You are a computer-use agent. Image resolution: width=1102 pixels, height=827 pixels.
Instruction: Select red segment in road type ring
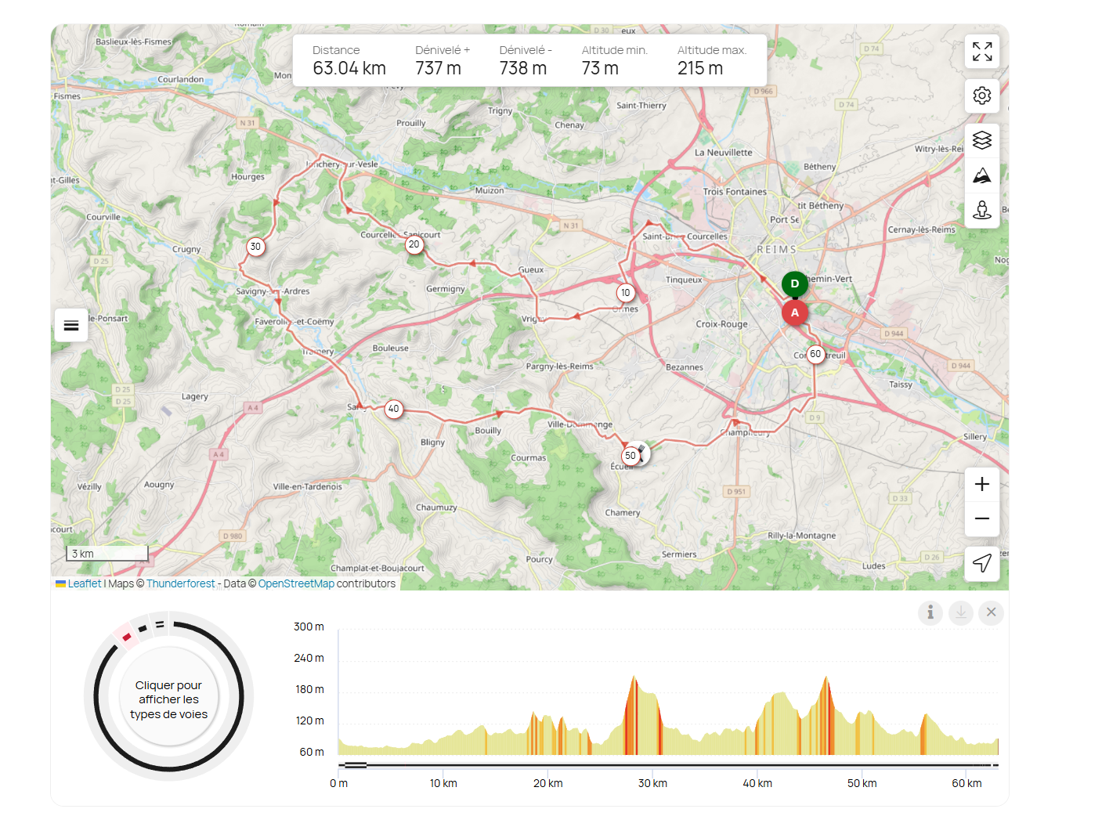[x=126, y=637]
